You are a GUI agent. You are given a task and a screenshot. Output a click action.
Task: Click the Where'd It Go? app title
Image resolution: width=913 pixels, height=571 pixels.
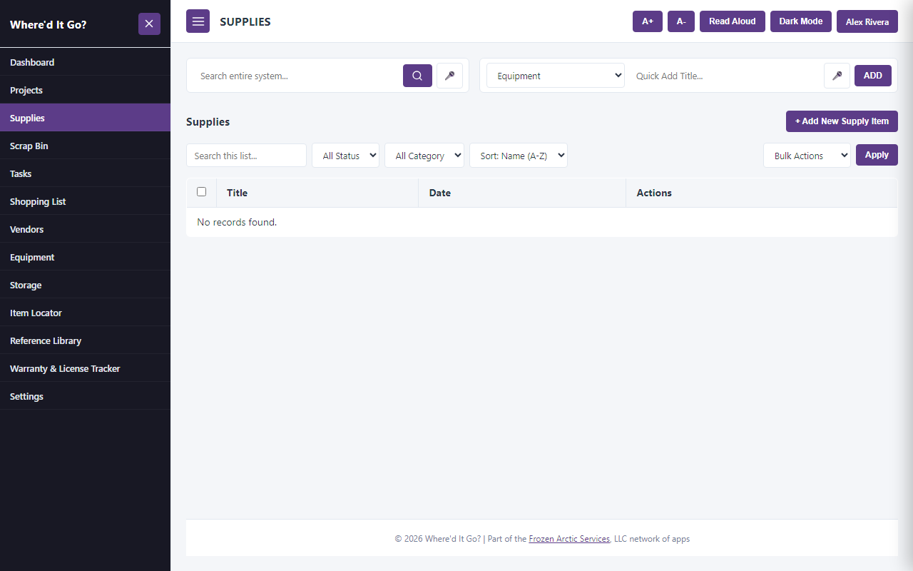[x=49, y=24]
